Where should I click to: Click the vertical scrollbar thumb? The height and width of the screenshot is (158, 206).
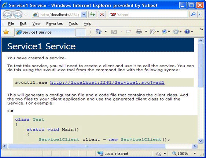[201, 66]
